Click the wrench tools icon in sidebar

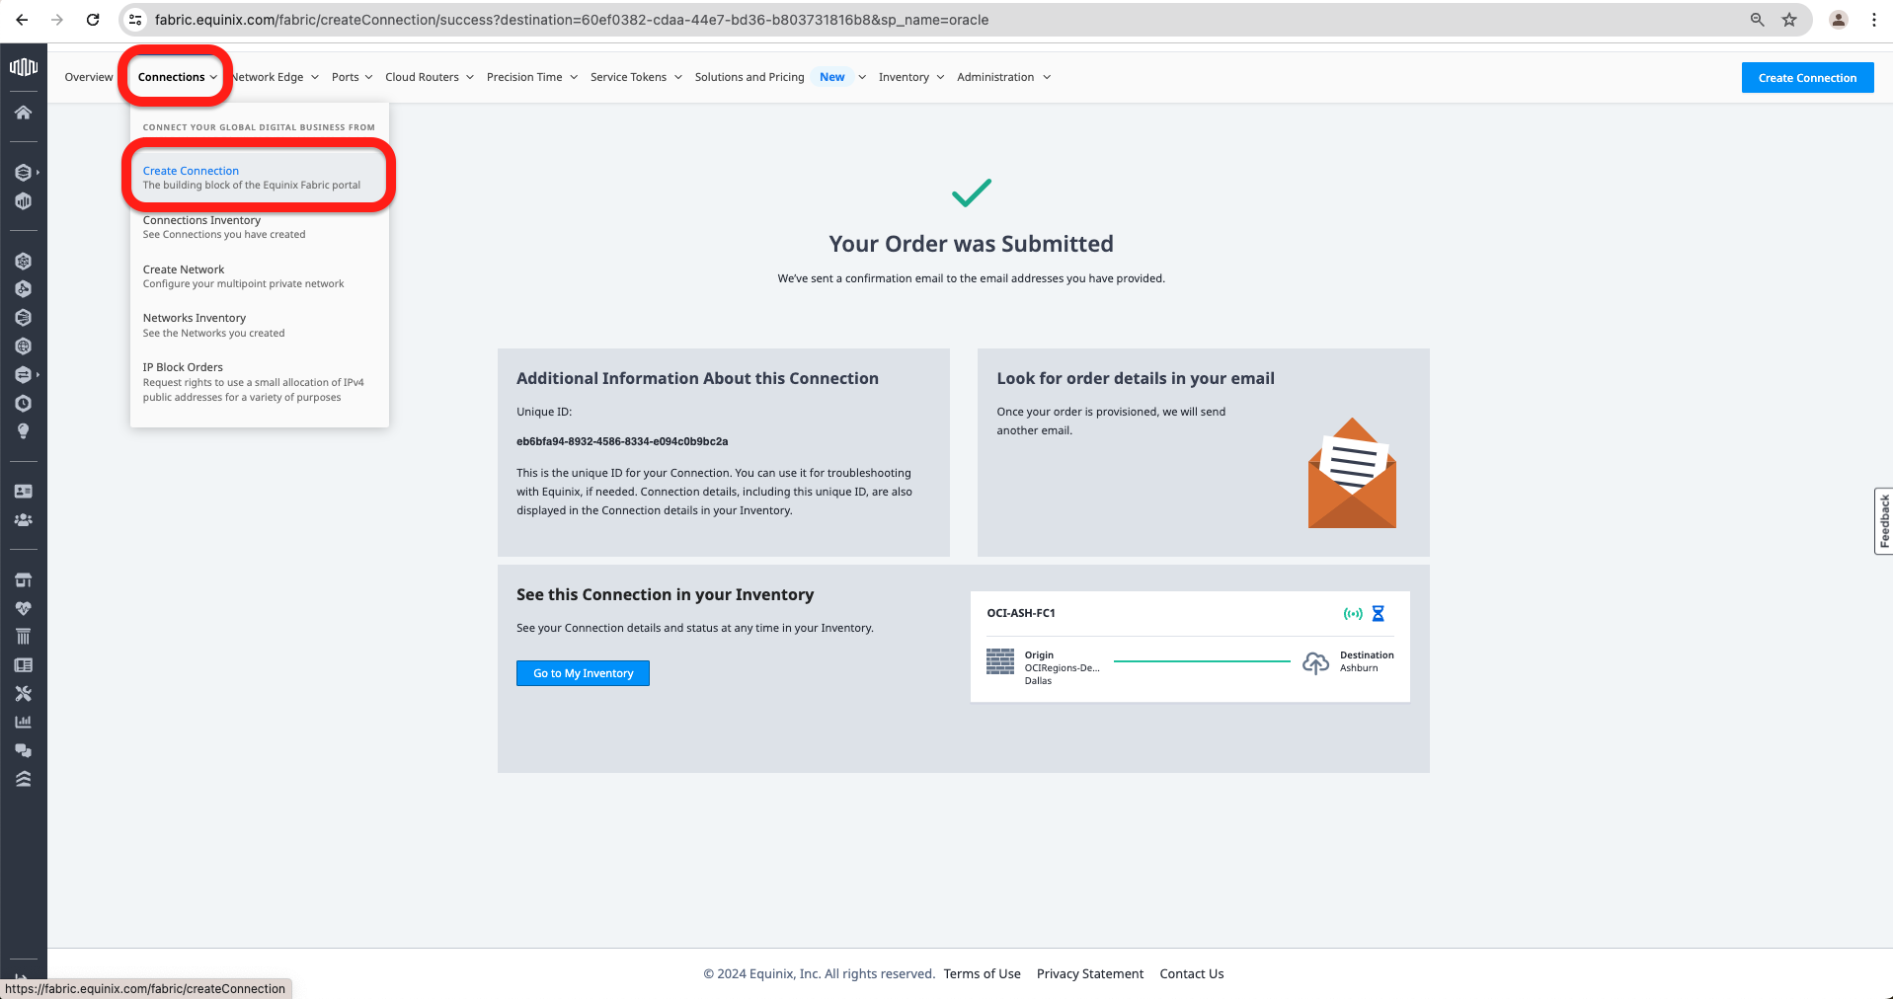click(23, 694)
